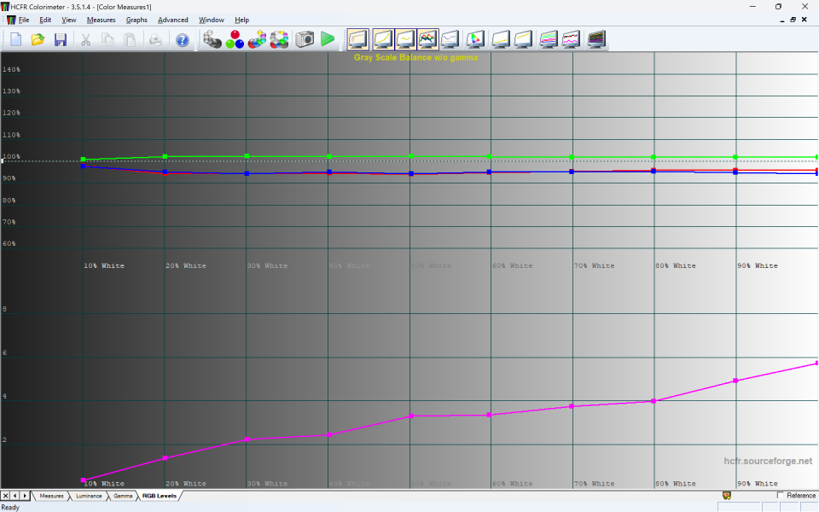Close the current tab with X button
The width and height of the screenshot is (819, 512).
[5, 496]
